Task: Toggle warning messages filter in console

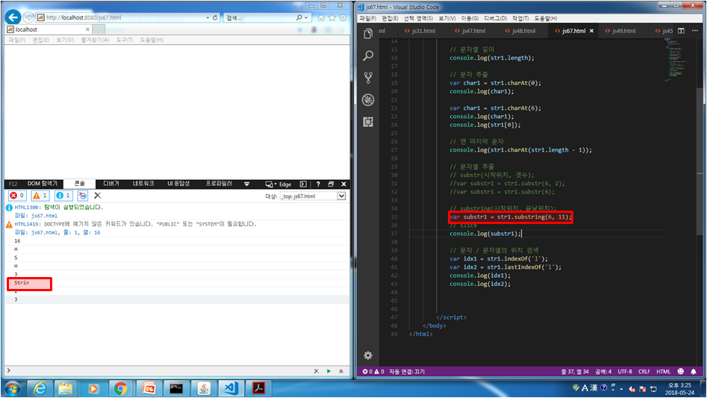Action: pos(40,196)
